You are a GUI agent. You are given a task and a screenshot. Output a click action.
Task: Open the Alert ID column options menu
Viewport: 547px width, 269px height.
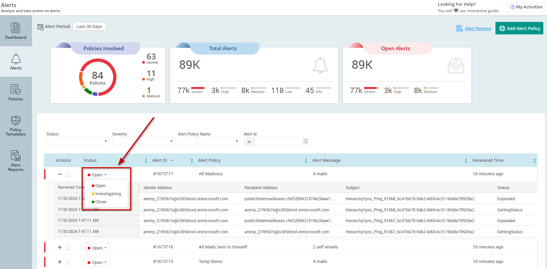coord(192,161)
